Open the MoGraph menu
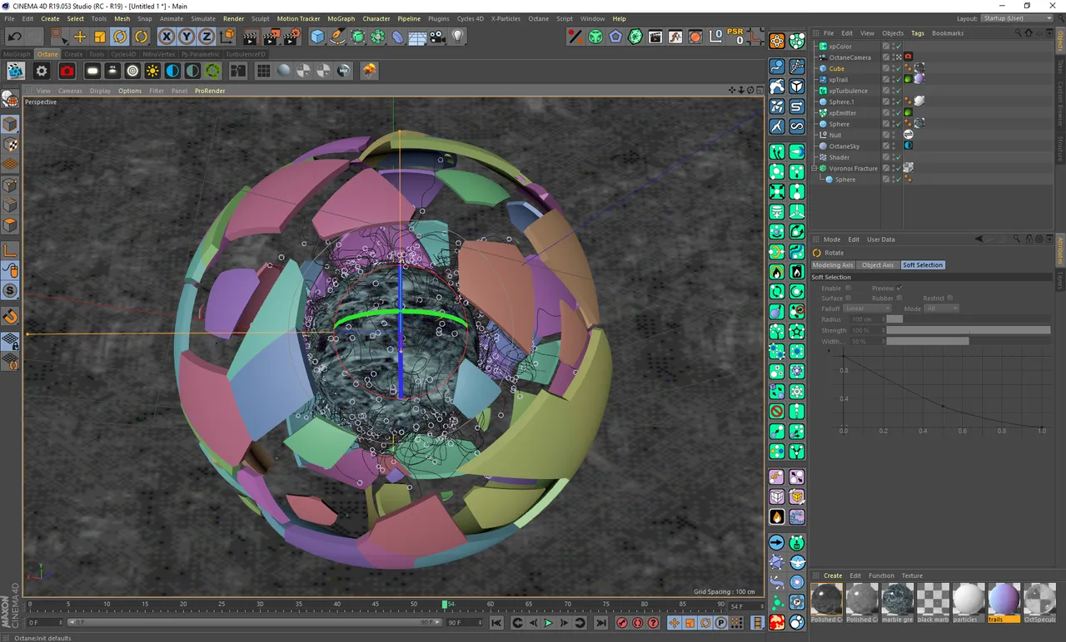Screen dimensions: 1066x642 341,18
